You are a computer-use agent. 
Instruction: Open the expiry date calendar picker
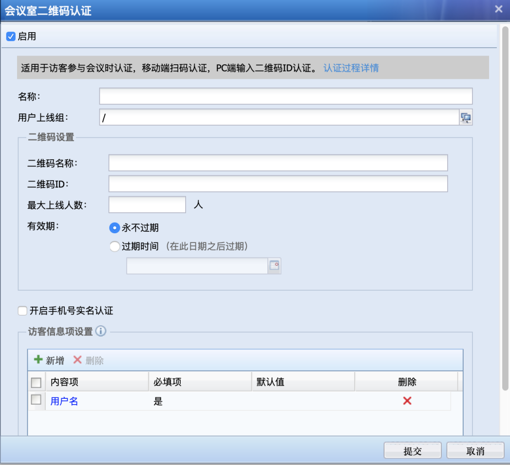(275, 265)
